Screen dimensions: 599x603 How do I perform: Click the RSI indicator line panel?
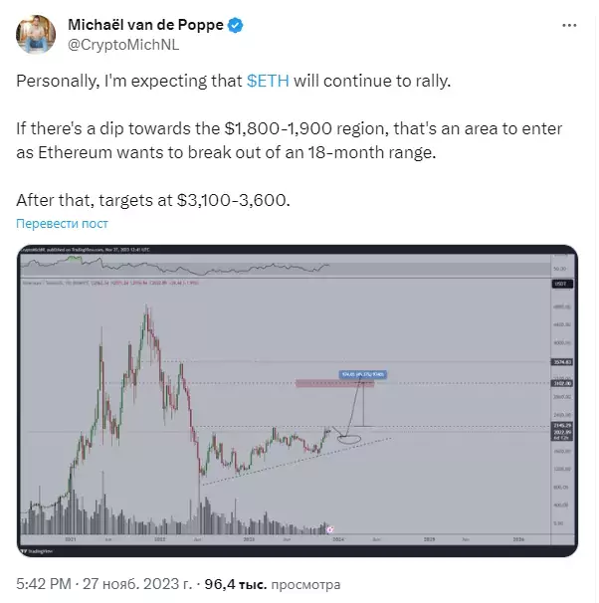click(286, 266)
